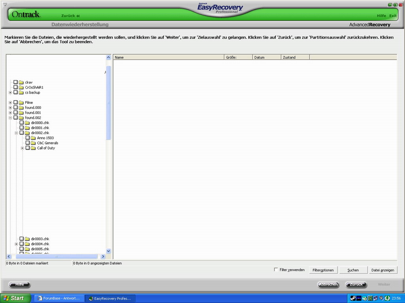Click the network connection tray icon
405x303 pixels.
click(x=375, y=298)
